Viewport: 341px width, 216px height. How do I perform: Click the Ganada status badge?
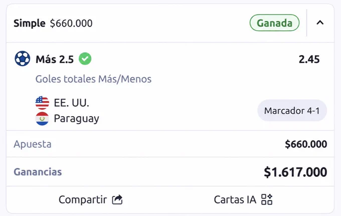(x=274, y=23)
